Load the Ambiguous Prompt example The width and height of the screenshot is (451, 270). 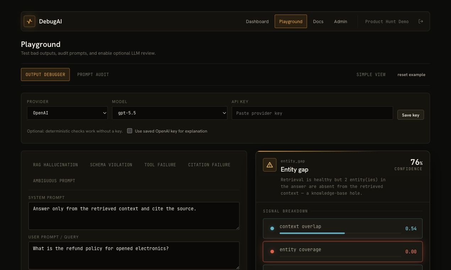point(54,181)
